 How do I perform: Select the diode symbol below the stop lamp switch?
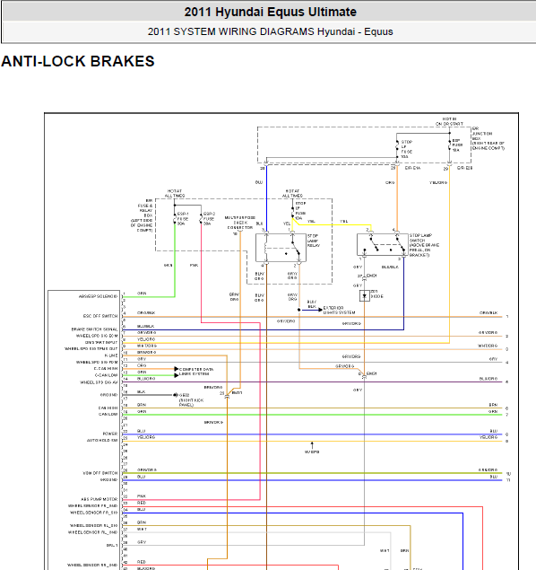(364, 296)
